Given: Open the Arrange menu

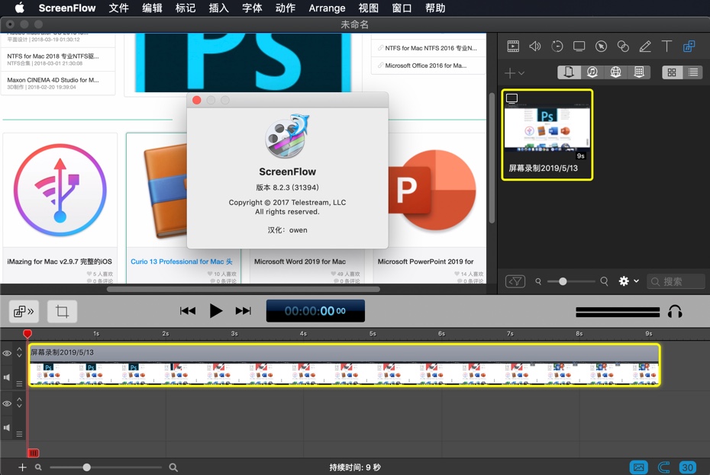Looking at the screenshot, I should point(327,8).
